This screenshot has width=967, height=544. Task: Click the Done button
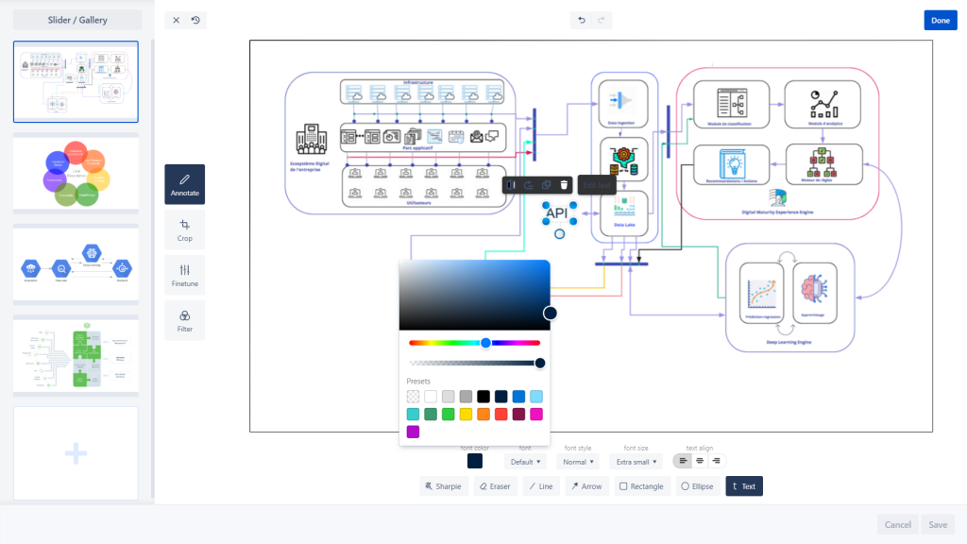coord(941,20)
